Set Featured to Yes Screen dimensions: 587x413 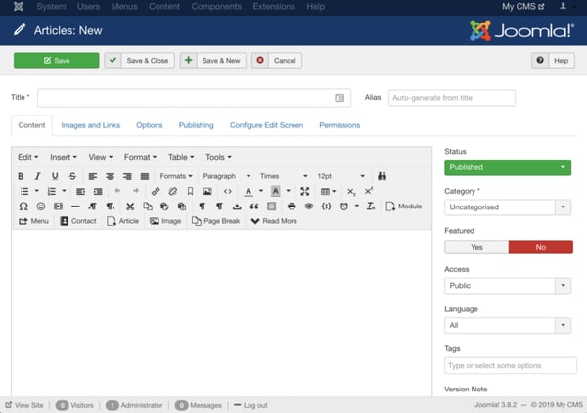pos(476,248)
